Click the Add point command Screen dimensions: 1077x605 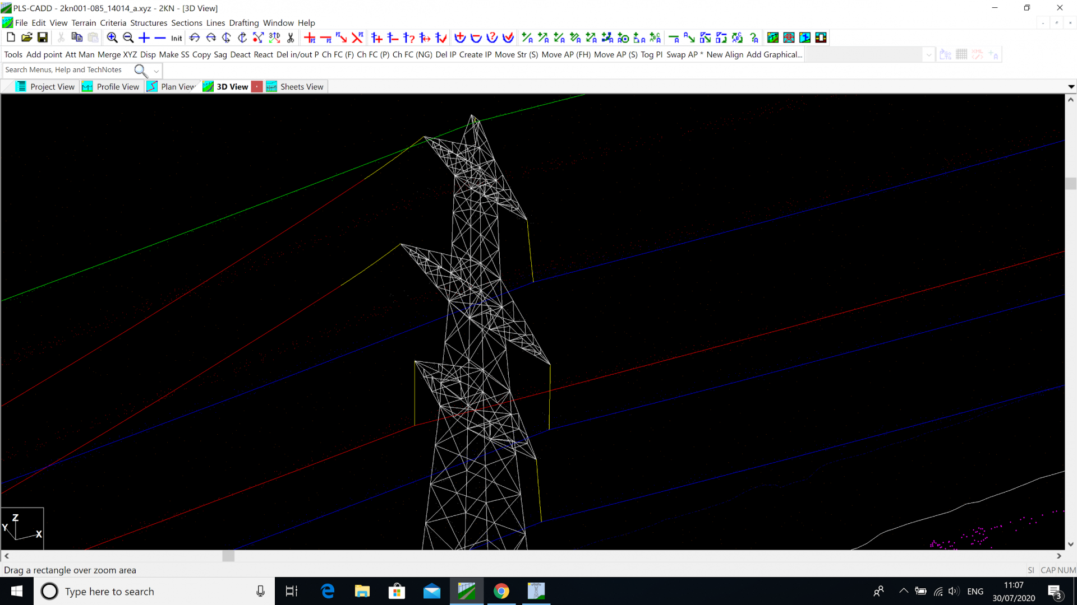coord(44,55)
